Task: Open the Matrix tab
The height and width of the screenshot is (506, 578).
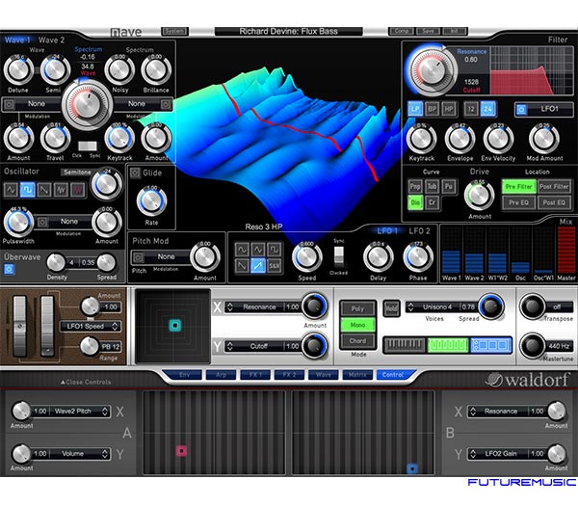Action: click(x=357, y=375)
